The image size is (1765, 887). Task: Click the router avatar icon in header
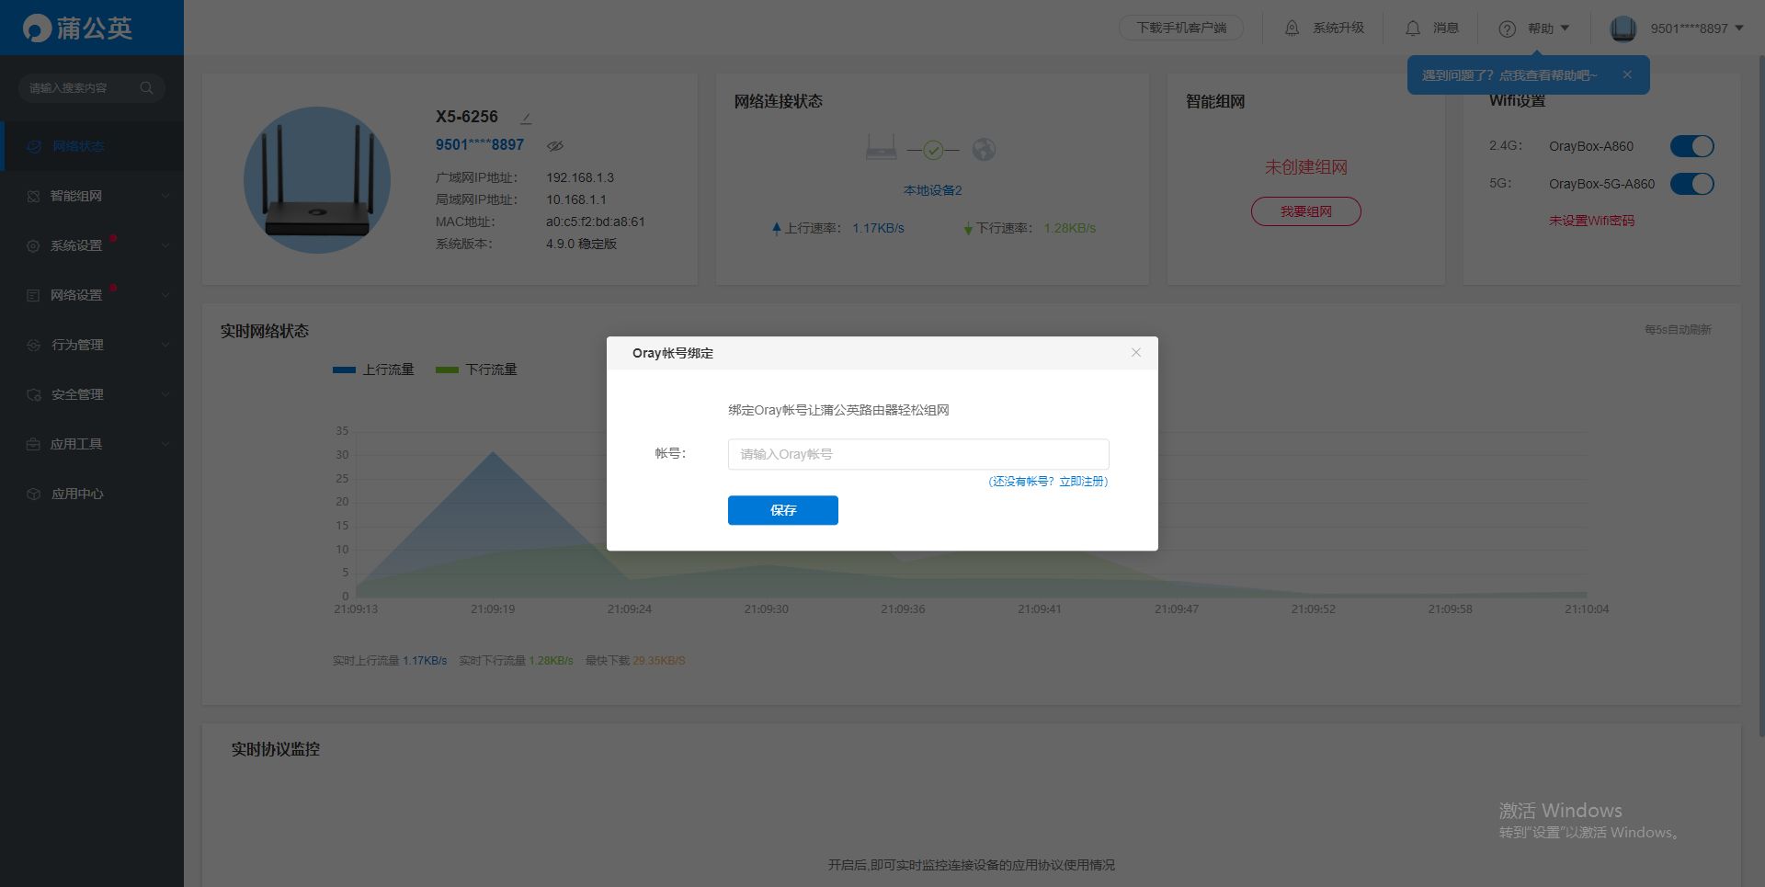coord(1623,28)
